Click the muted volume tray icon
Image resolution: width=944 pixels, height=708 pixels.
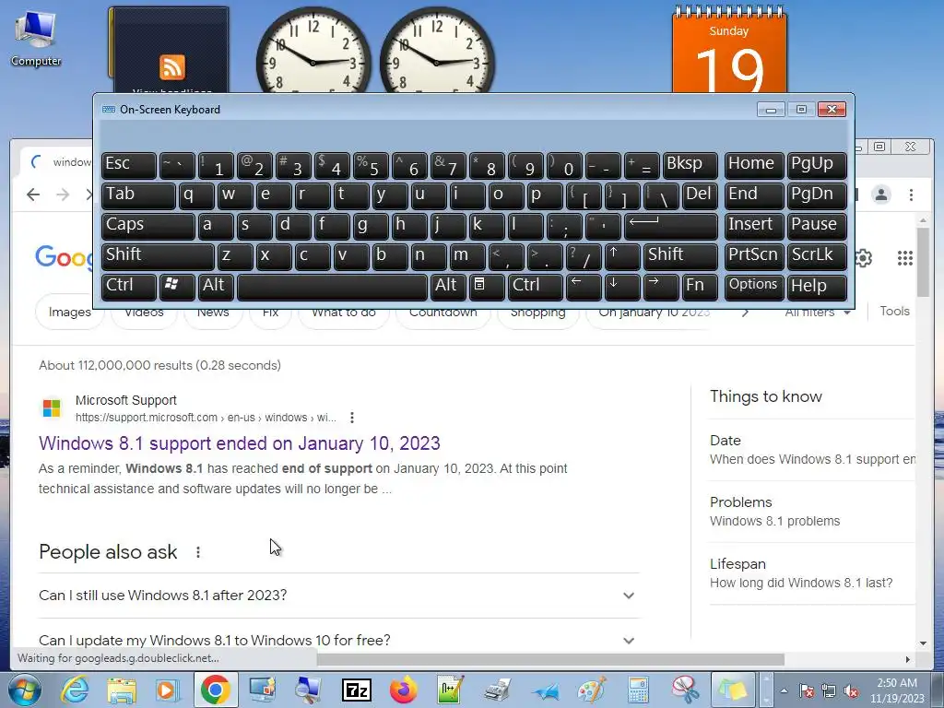click(851, 691)
